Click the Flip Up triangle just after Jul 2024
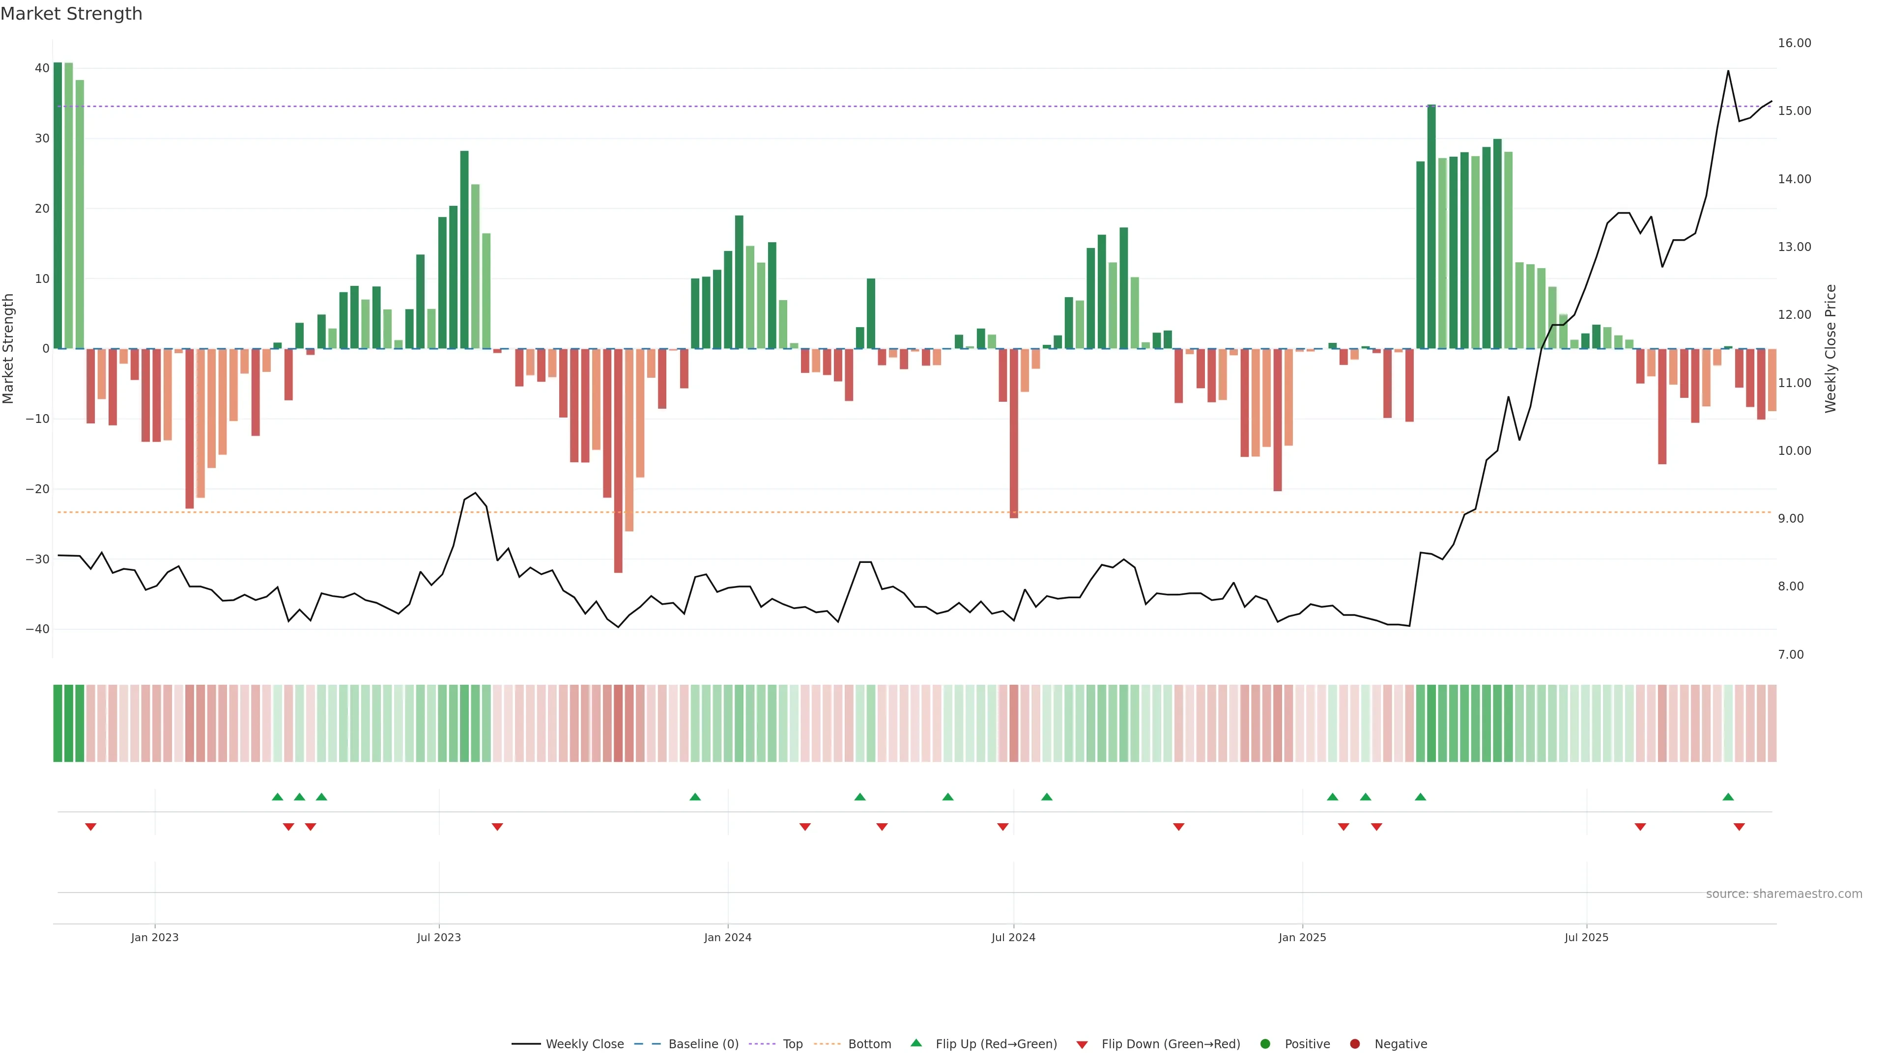 (1047, 797)
